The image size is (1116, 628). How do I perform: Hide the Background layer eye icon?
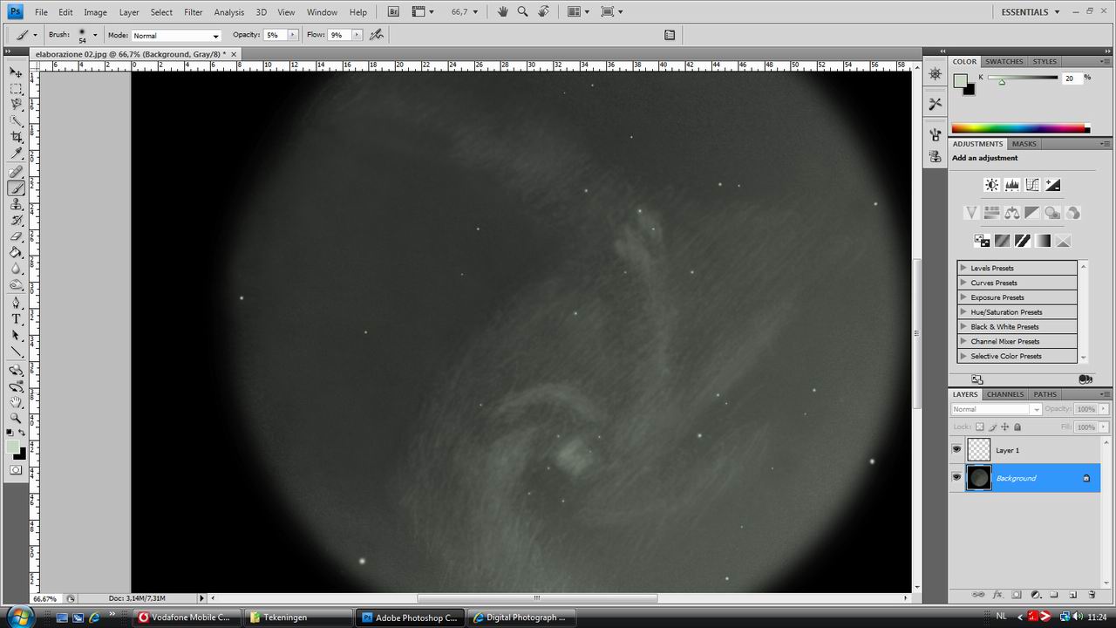[956, 478]
